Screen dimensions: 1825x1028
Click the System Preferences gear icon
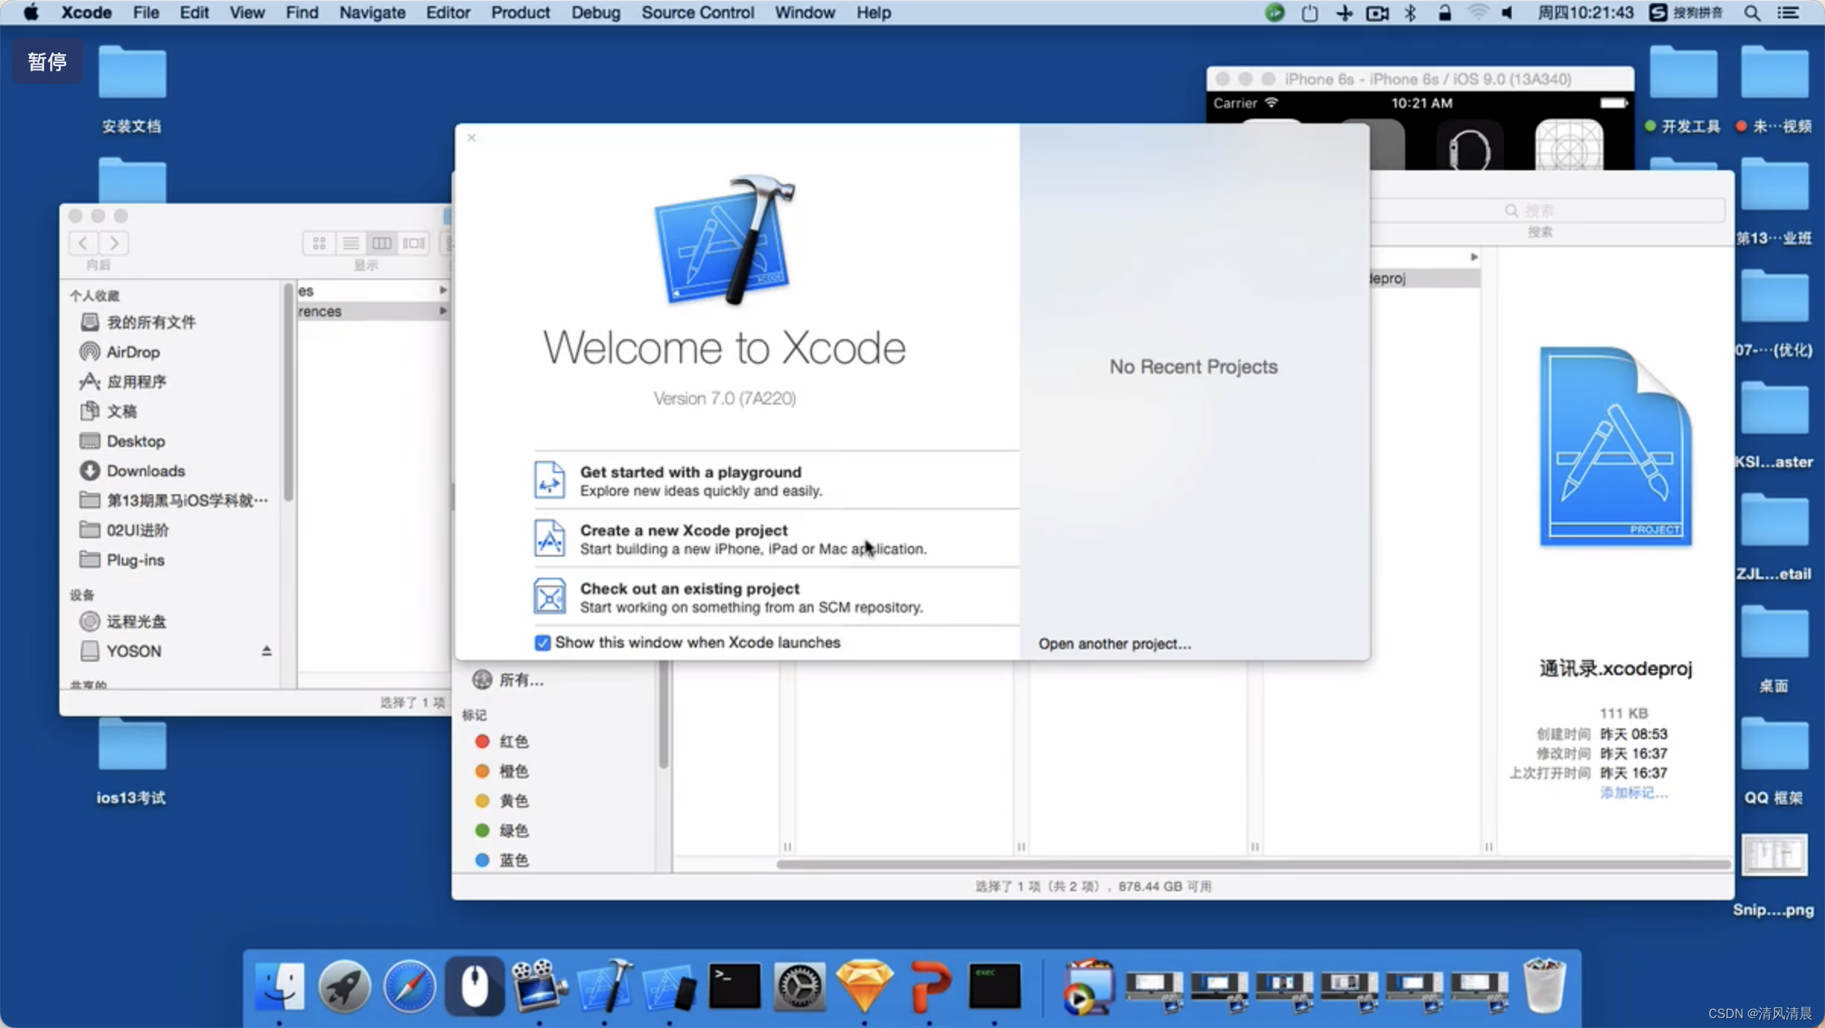(x=798, y=988)
